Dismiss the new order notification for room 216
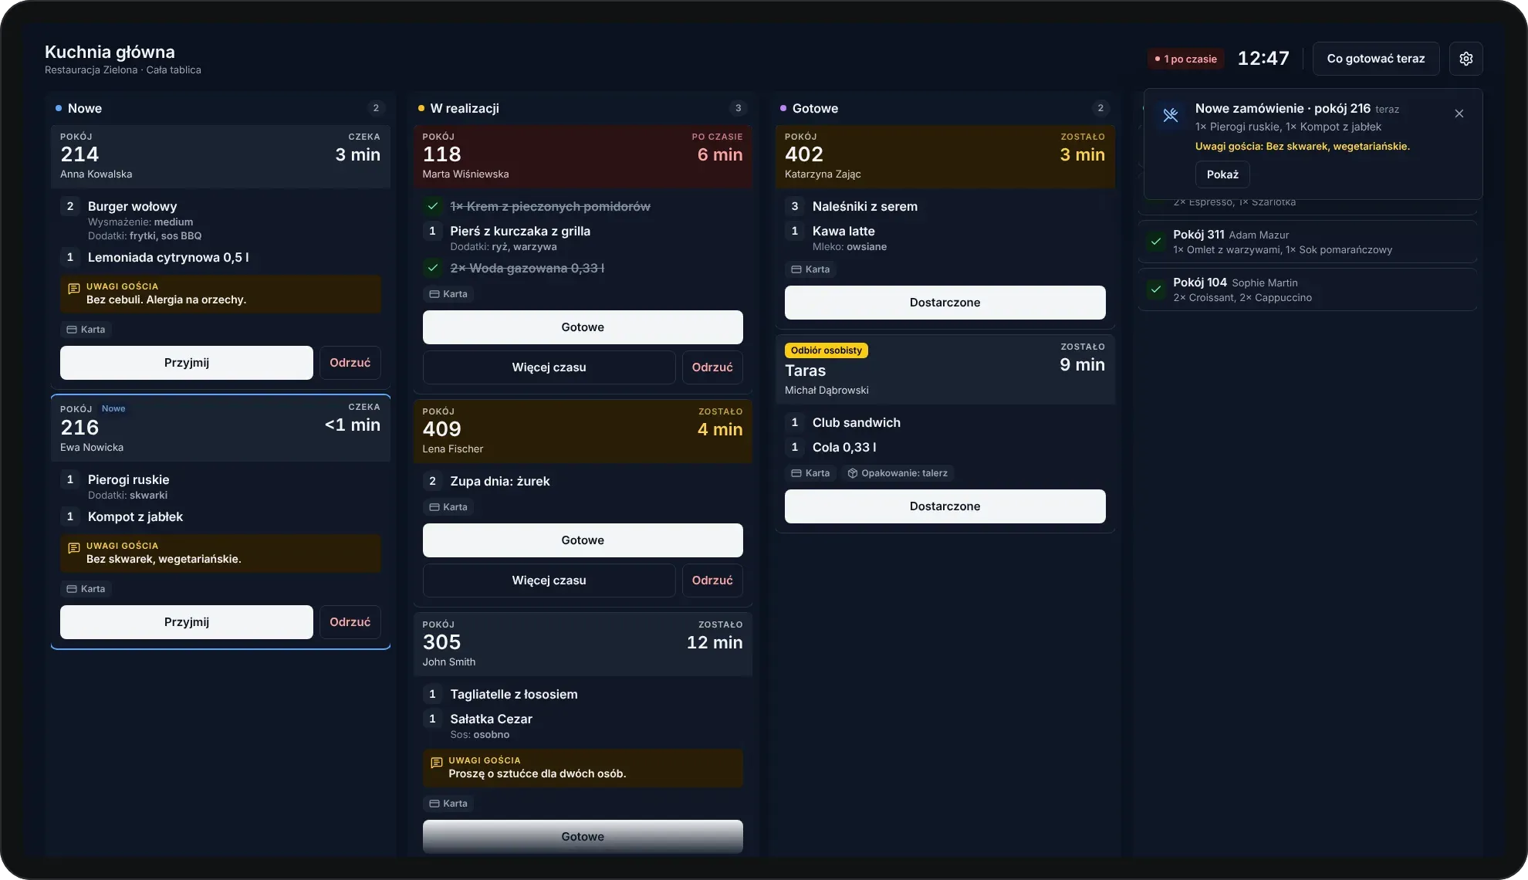The image size is (1528, 880). click(x=1459, y=113)
